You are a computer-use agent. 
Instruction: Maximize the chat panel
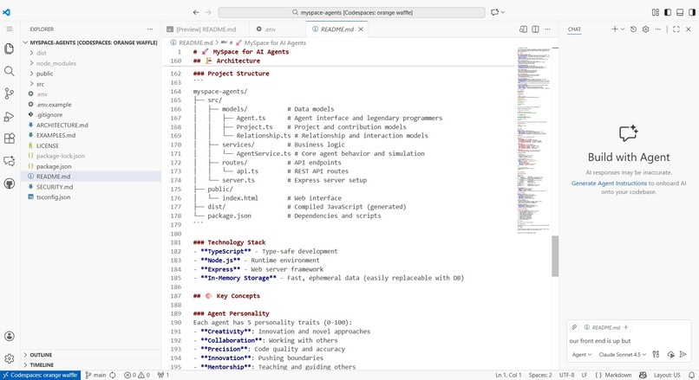(676, 29)
